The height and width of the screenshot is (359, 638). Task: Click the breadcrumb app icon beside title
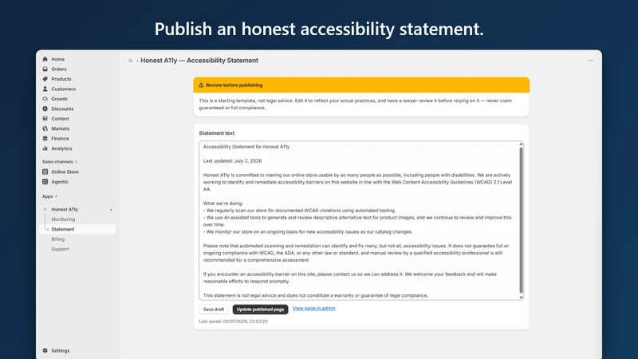tap(131, 61)
